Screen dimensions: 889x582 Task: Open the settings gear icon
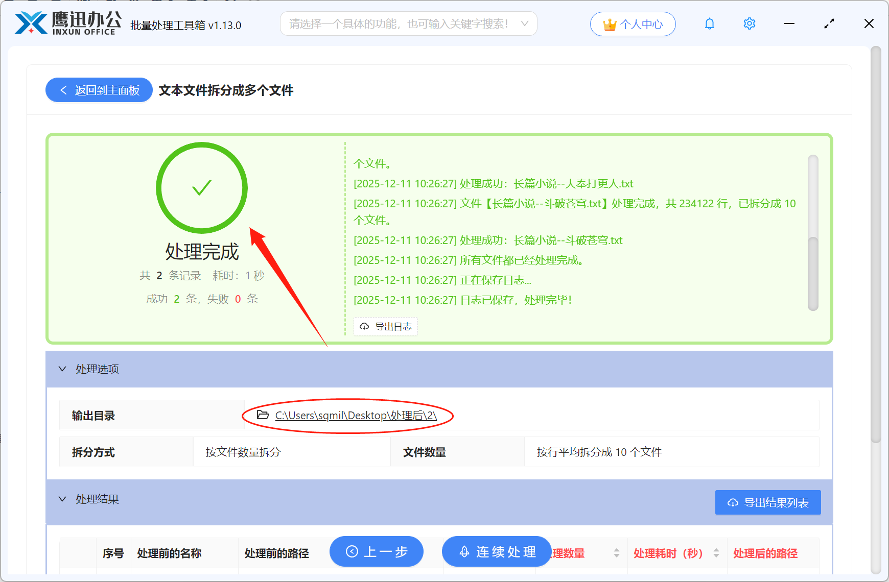749,23
